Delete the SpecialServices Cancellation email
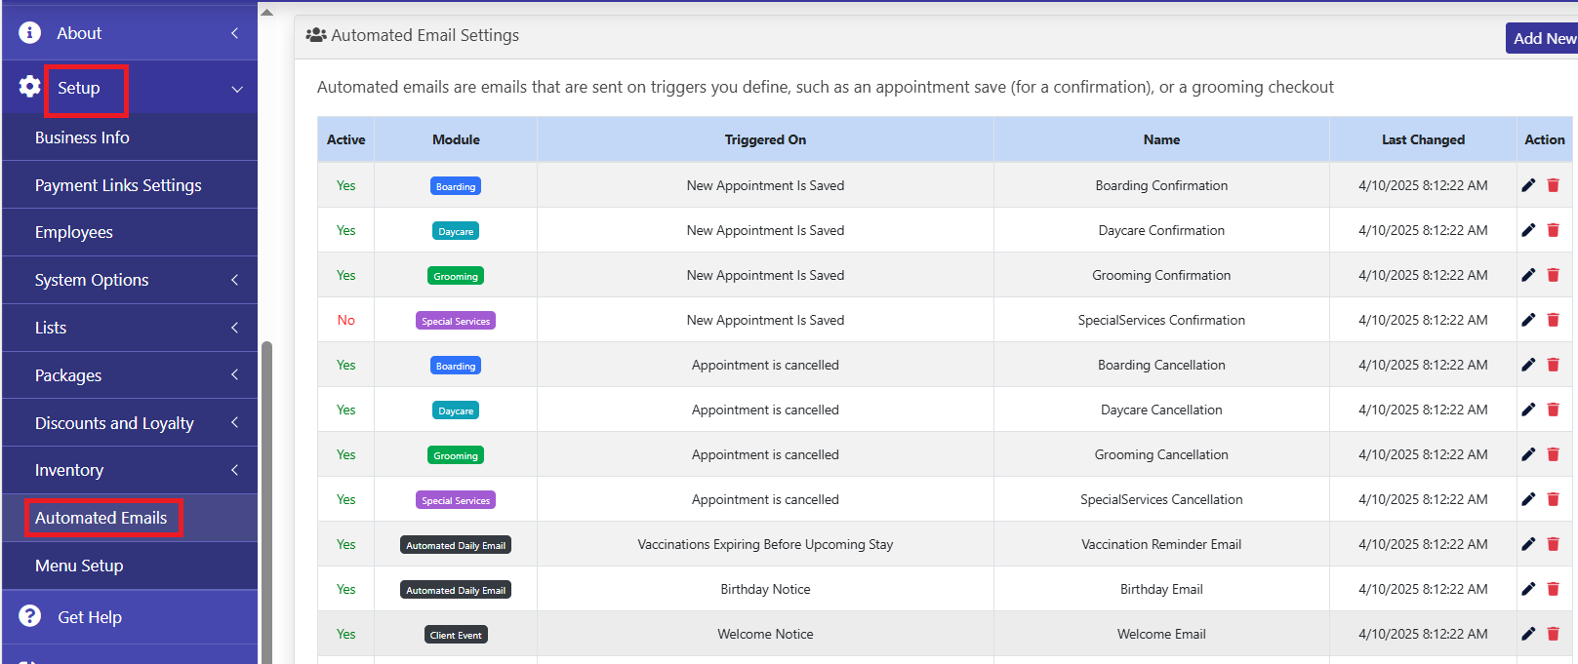Screen dimensions: 1578x664 click(x=1554, y=499)
